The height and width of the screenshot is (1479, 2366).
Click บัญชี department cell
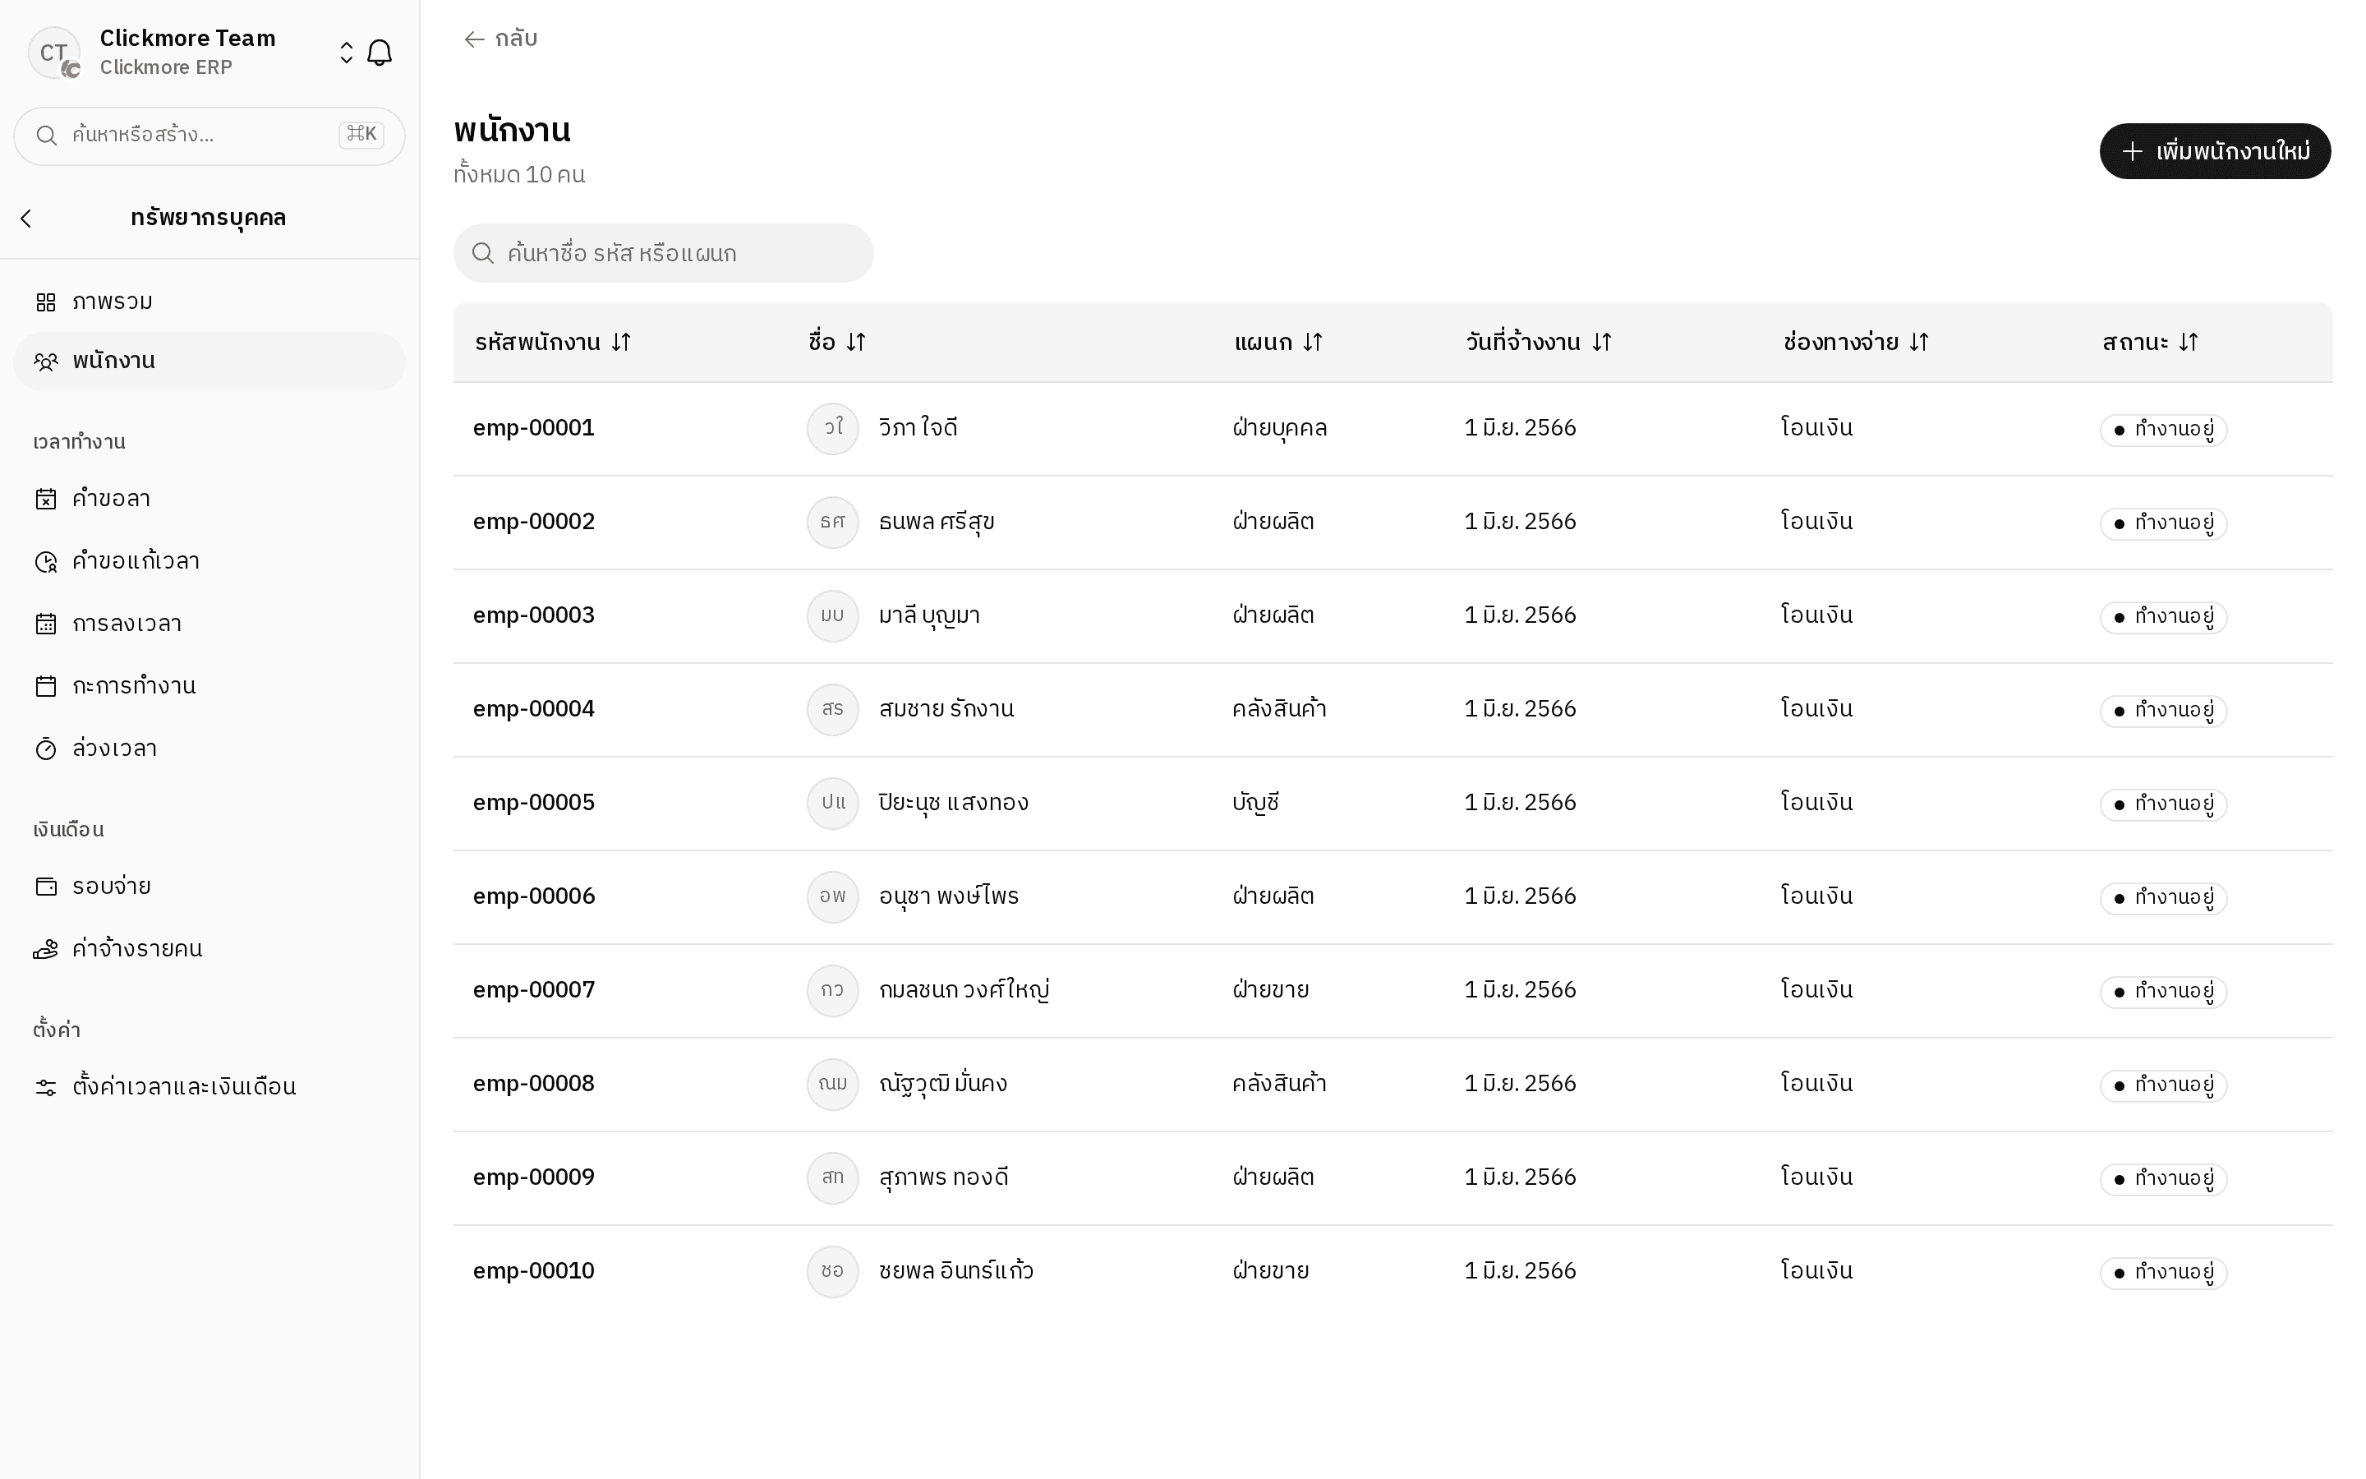[x=1256, y=803]
